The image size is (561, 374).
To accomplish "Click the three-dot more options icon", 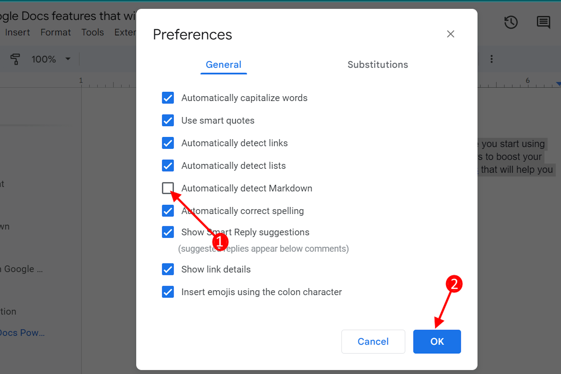I will click(x=492, y=59).
